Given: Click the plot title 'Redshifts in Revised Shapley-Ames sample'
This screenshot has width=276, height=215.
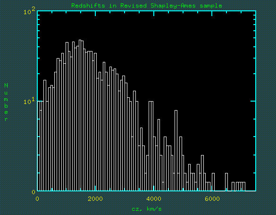Looking at the screenshot, I should [147, 6].
